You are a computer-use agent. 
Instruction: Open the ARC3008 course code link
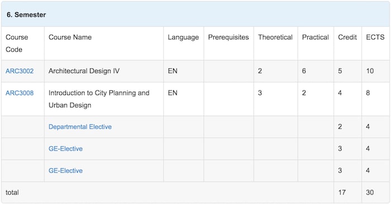(20, 93)
